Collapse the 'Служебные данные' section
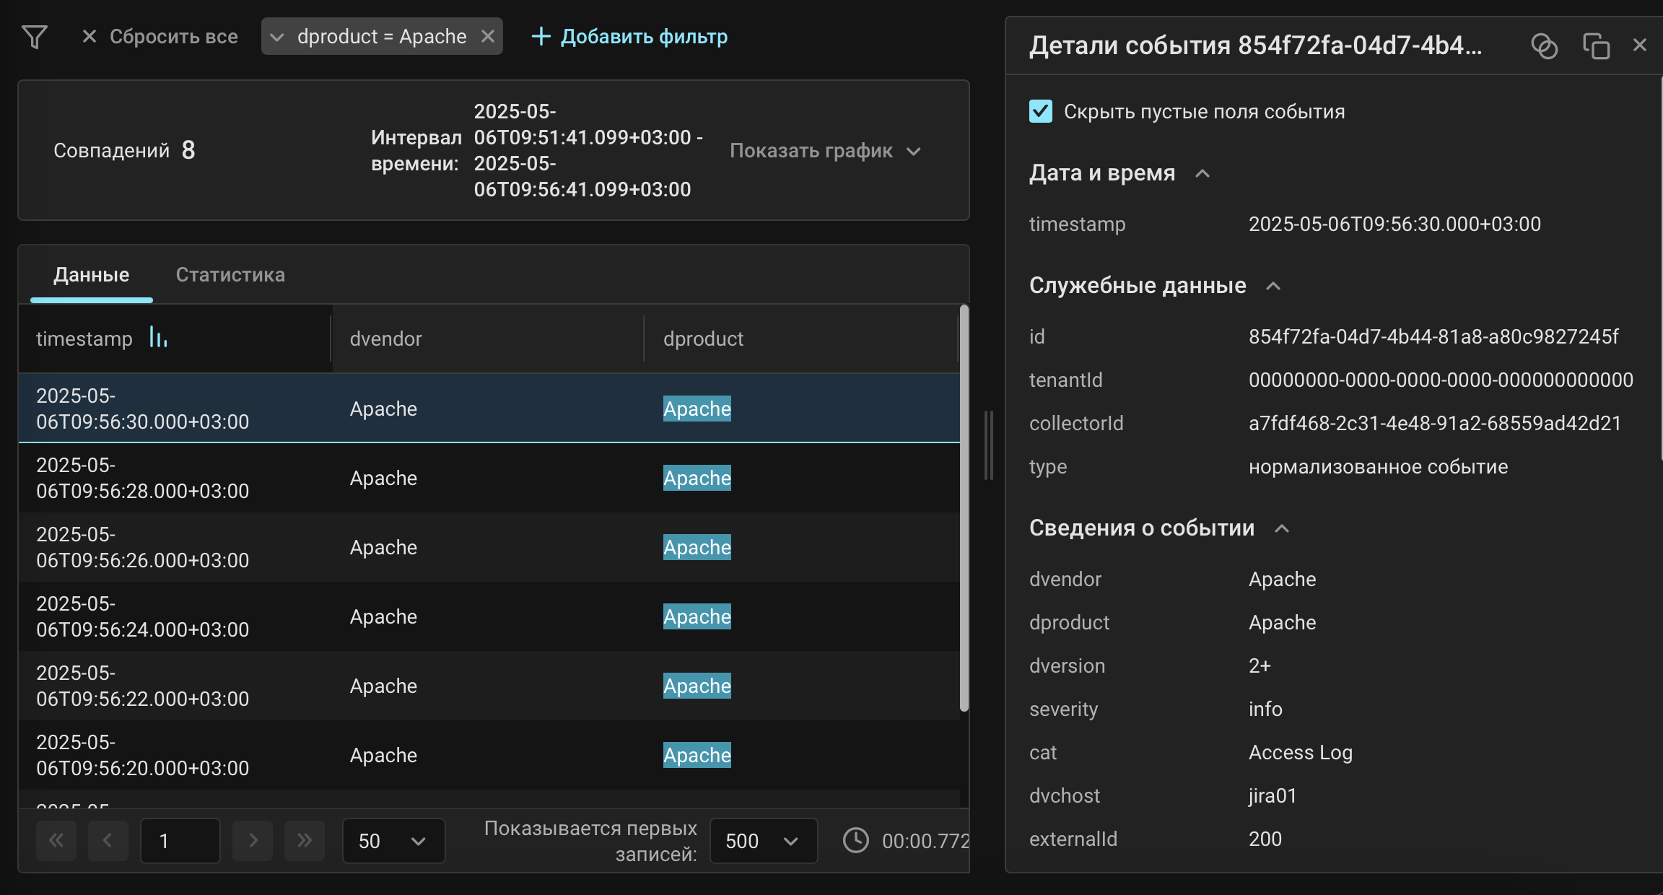 (x=1273, y=286)
